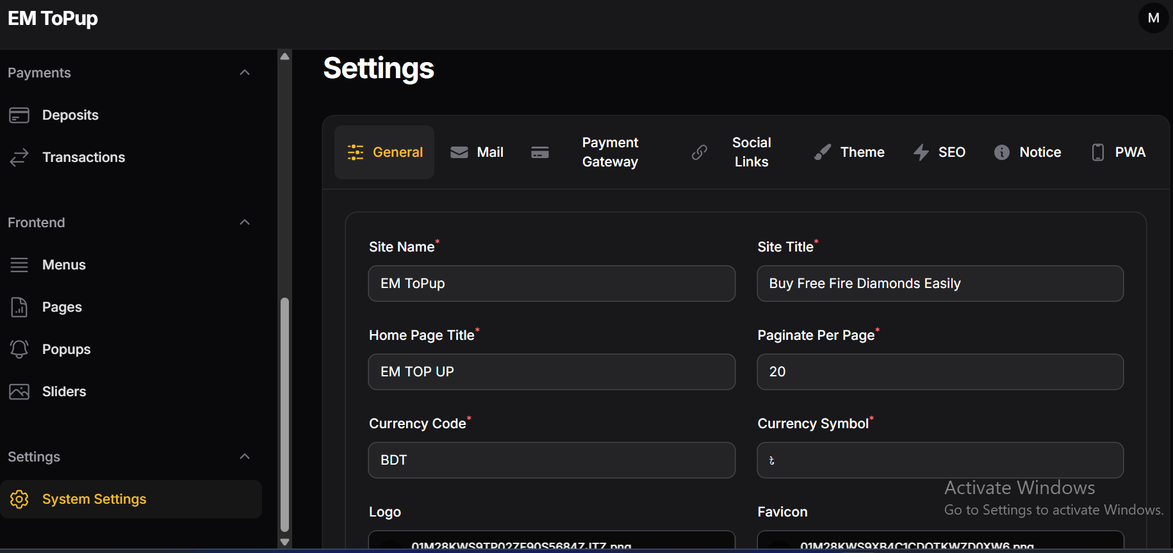Click the System Settings gear icon
Screen dimensions: 1173x553
pyautogui.click(x=19, y=499)
